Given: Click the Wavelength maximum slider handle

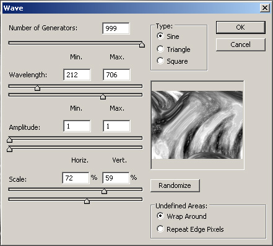Looking at the screenshot, I should coord(103,96).
